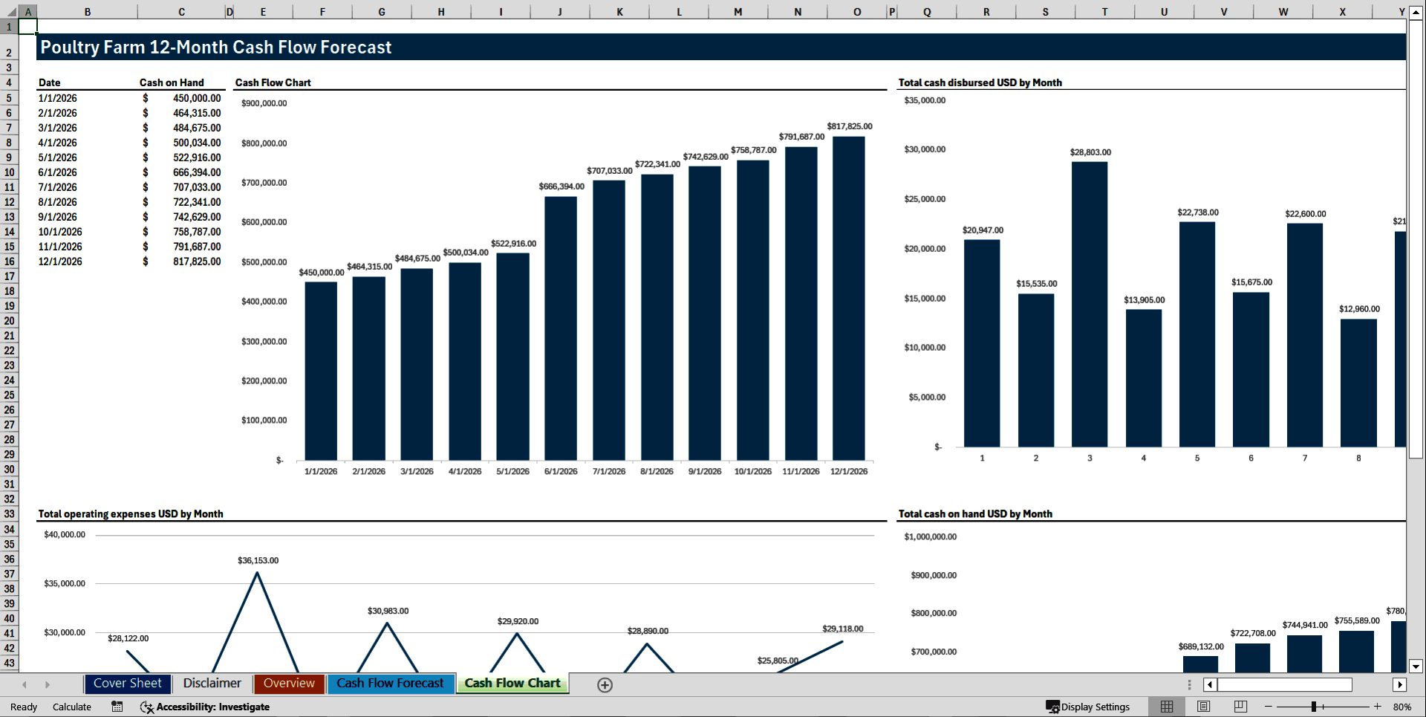
Task: Open Page Break Preview view
Action: pyautogui.click(x=1239, y=707)
